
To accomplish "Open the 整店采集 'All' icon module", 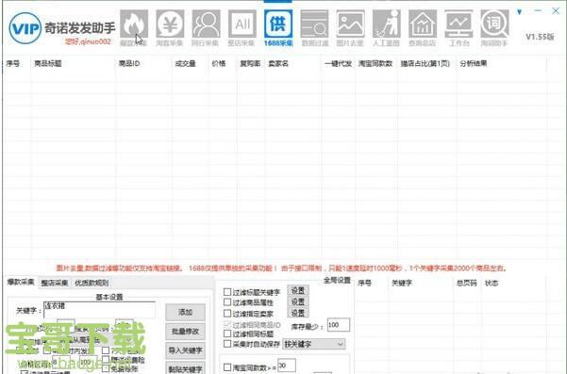I will pyautogui.click(x=242, y=28).
